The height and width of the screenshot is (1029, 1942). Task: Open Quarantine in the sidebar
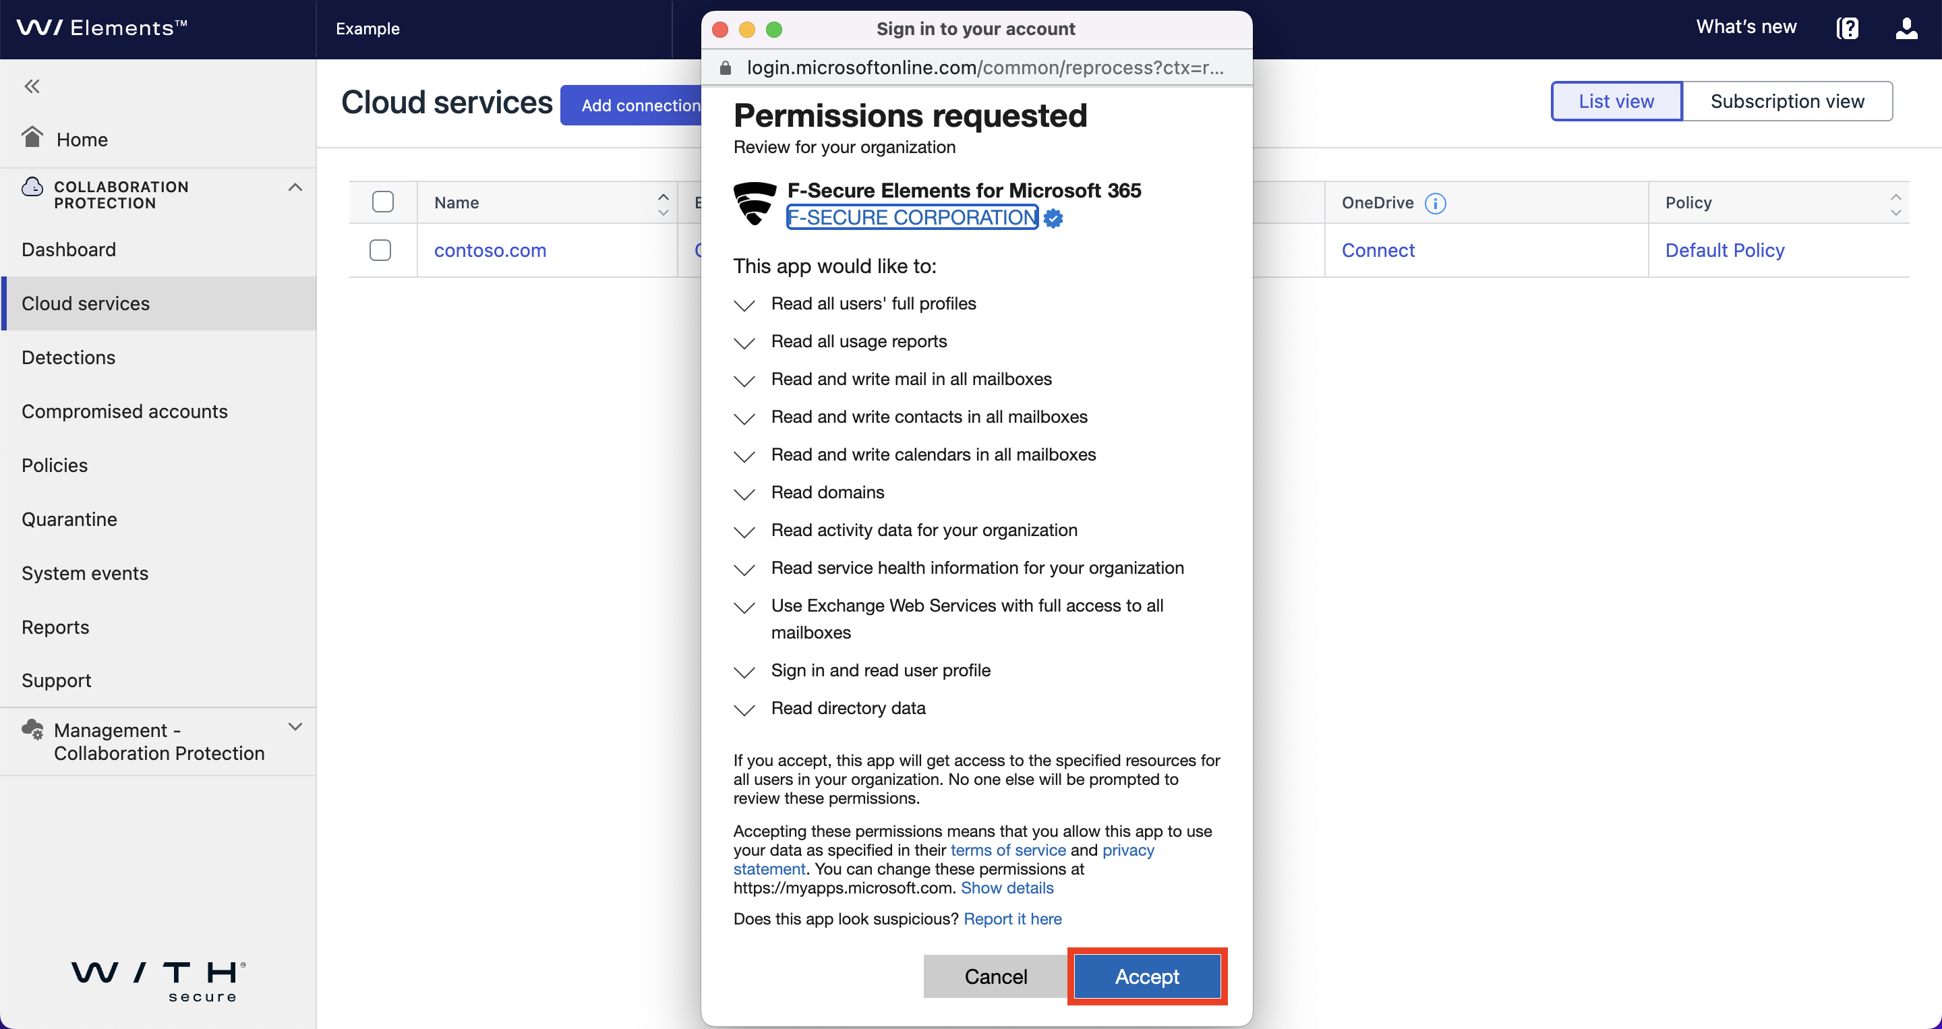(69, 519)
